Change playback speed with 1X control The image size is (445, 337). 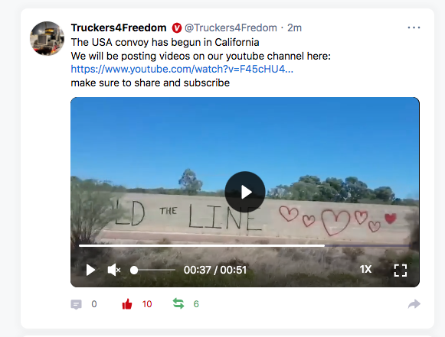365,269
